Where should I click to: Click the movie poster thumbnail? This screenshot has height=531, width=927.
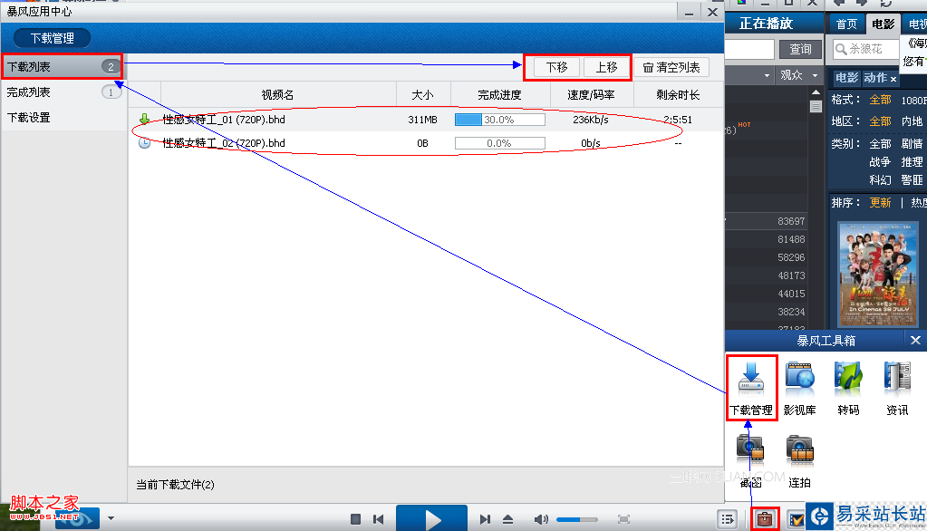(x=879, y=275)
